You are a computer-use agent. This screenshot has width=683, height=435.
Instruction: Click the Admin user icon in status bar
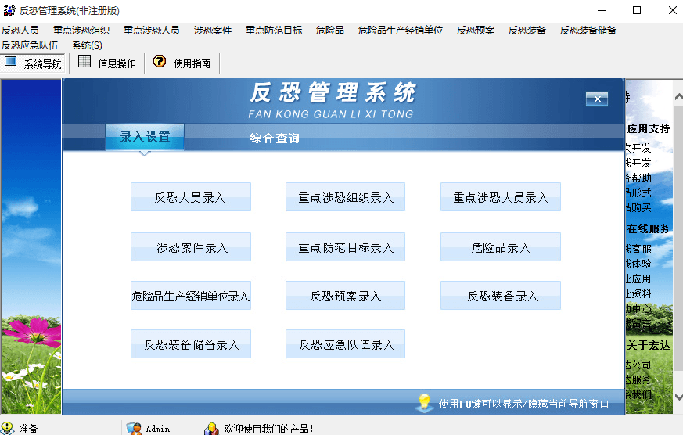135,428
